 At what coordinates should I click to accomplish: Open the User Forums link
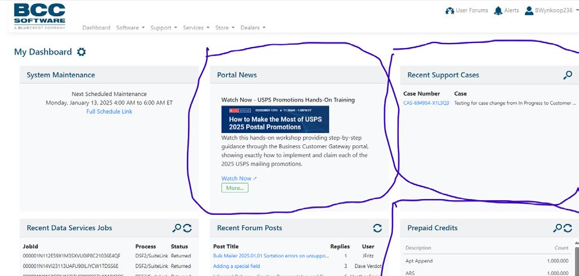click(x=472, y=10)
